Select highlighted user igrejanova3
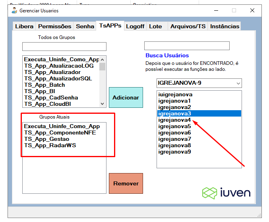269x222 pixels. pos(199,113)
